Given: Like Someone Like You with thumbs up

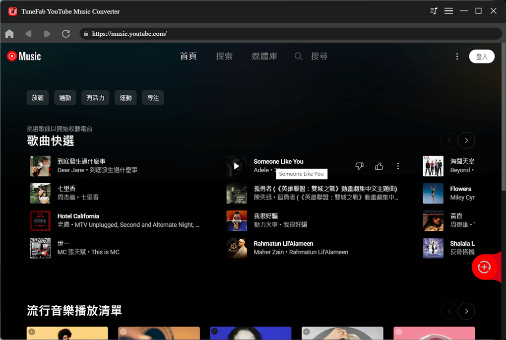Looking at the screenshot, I should 379,166.
